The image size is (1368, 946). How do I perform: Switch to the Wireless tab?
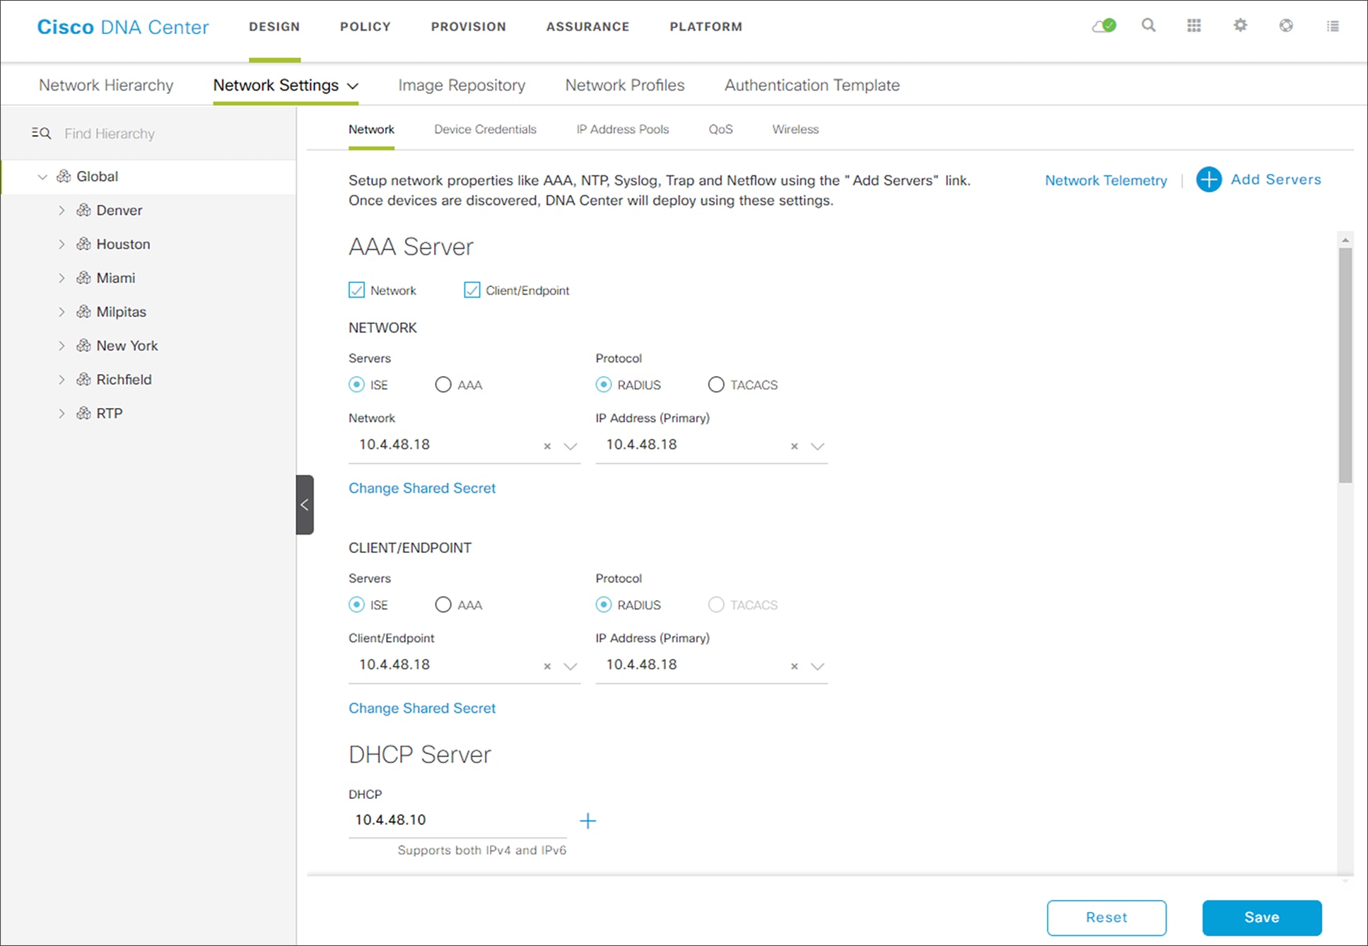pos(795,129)
